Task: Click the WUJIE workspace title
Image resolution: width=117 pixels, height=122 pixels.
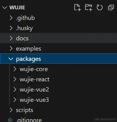Action: [17, 7]
